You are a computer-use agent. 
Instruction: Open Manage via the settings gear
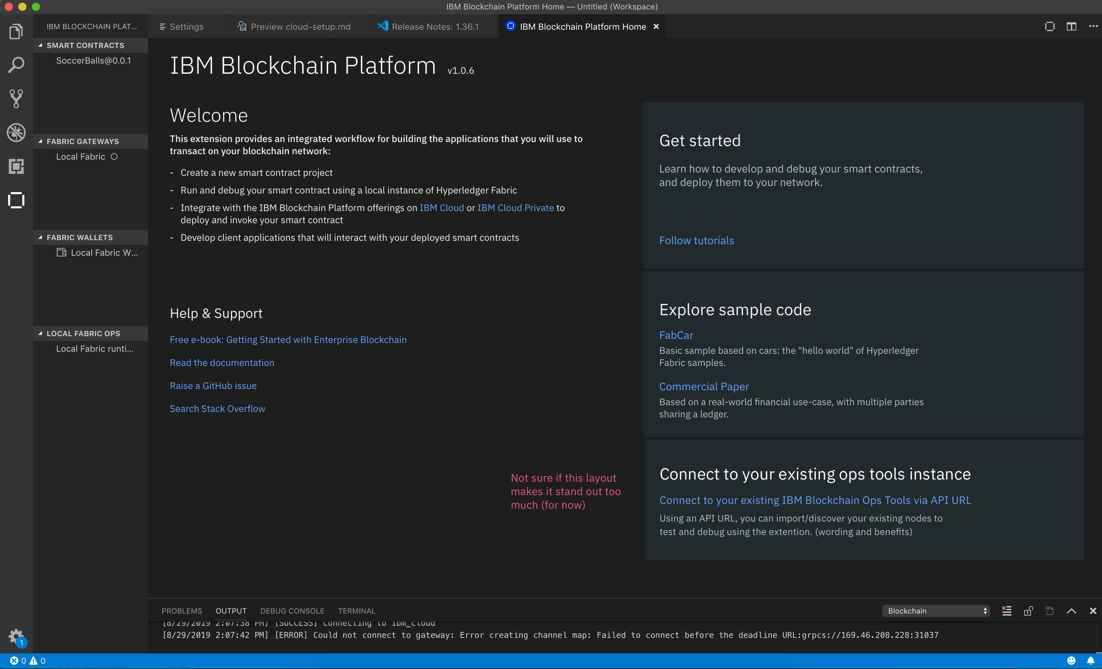coord(16,635)
